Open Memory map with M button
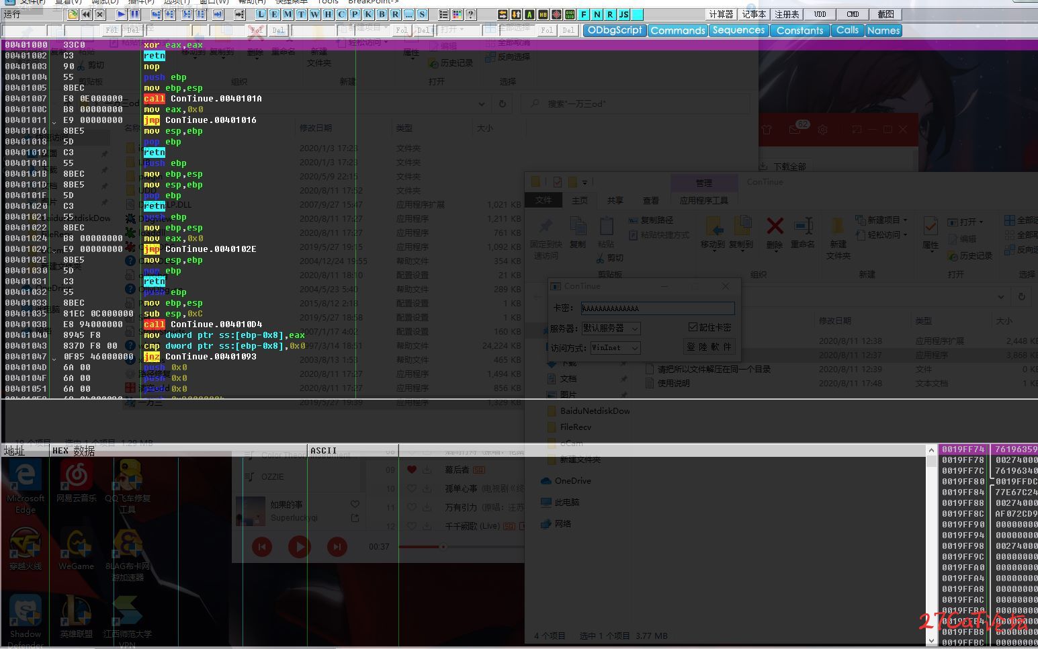The height and width of the screenshot is (649, 1038). (288, 14)
